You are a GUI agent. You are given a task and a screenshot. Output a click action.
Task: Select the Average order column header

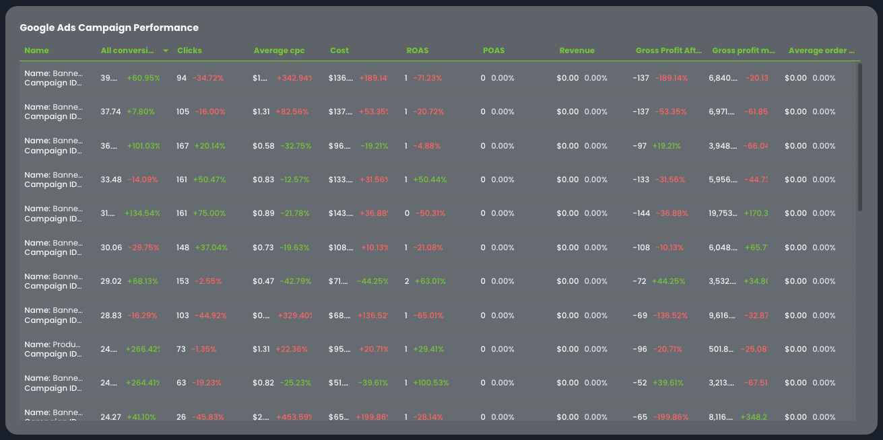(821, 50)
